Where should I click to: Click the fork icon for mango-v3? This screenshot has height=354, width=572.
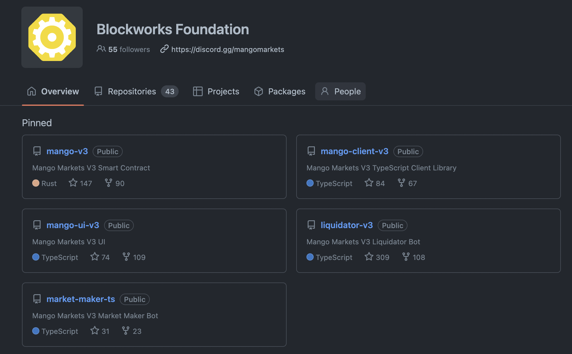(x=108, y=183)
